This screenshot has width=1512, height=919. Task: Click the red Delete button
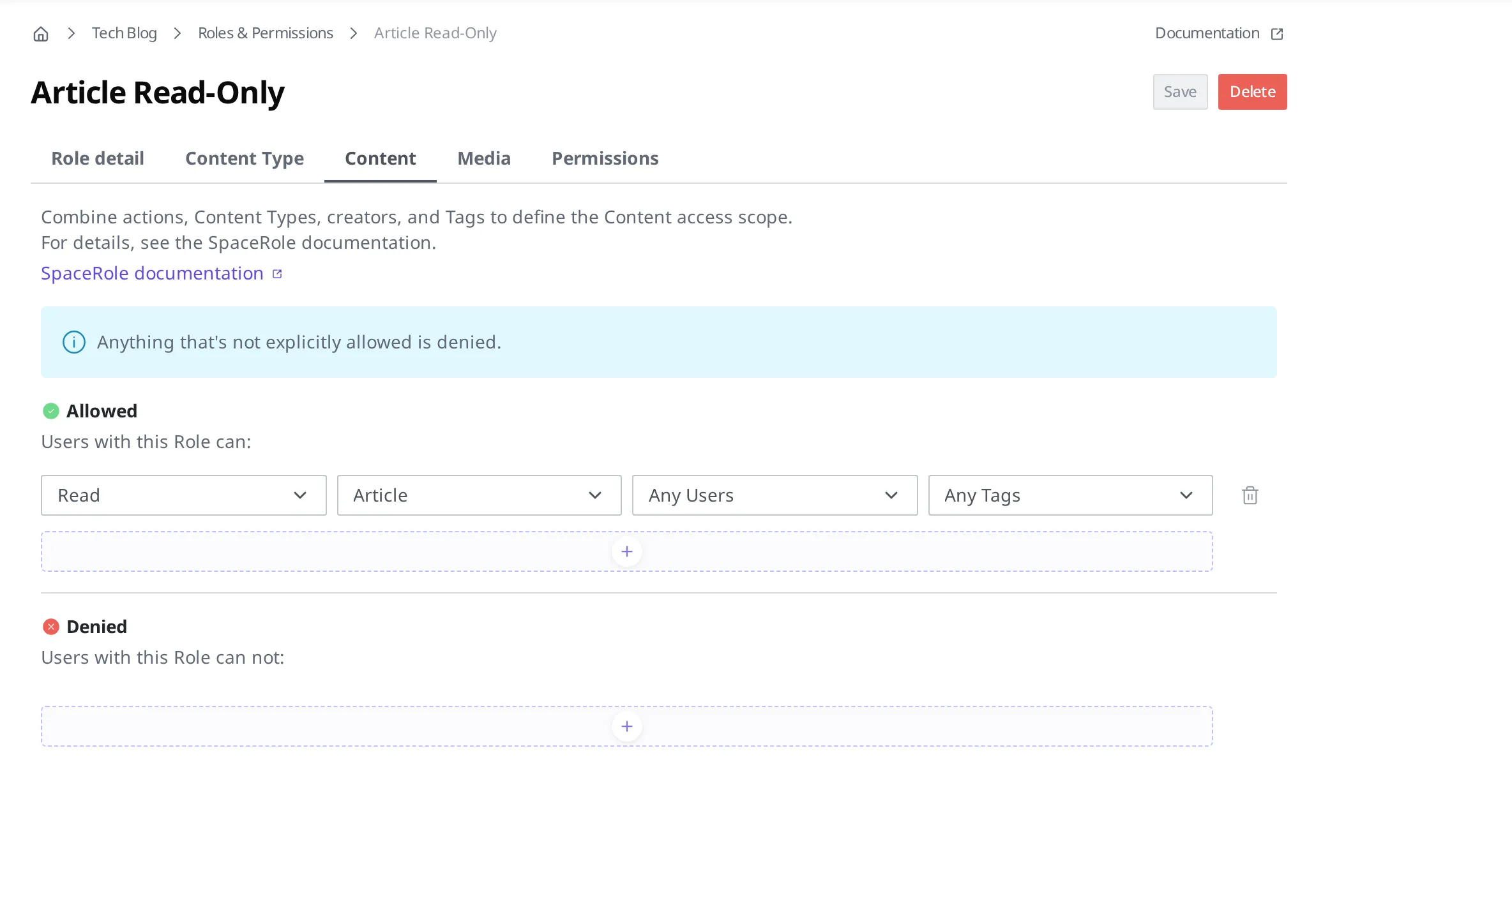coord(1252,92)
